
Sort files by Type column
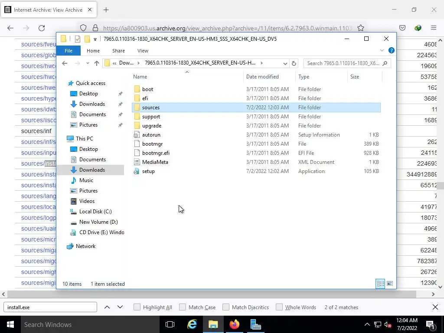(x=321, y=76)
